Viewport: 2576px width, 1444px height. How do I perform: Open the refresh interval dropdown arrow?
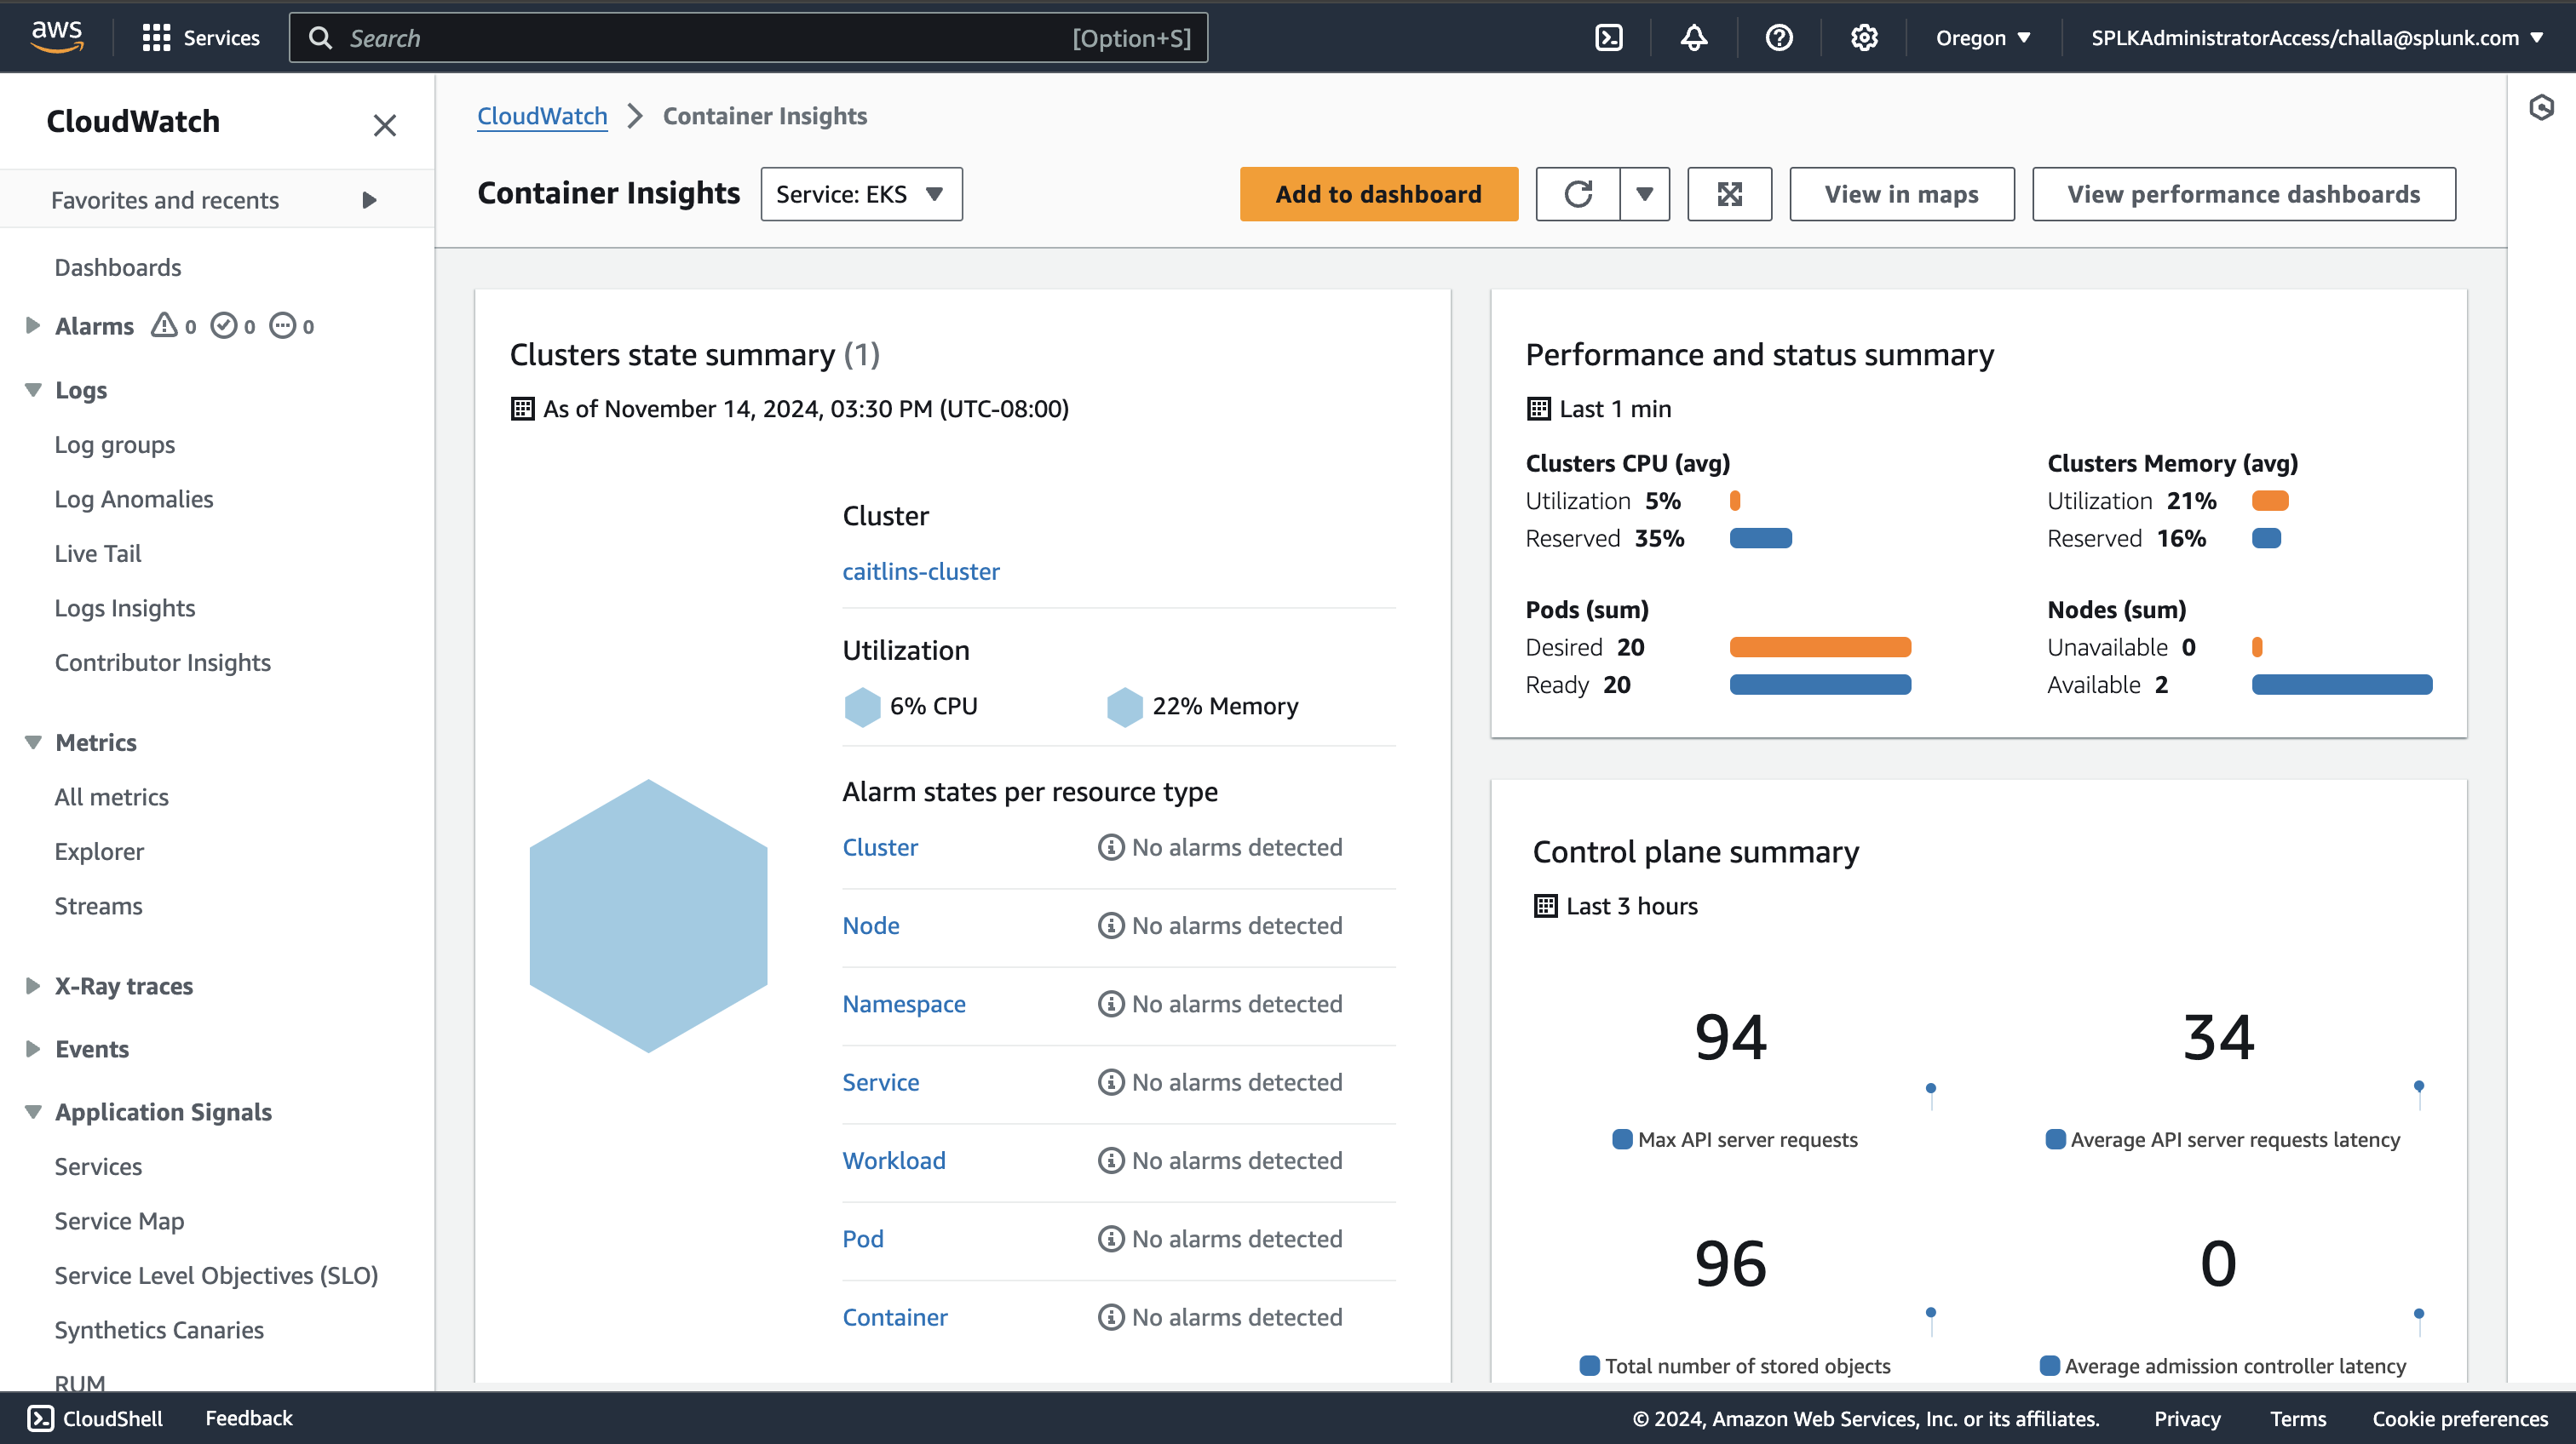pos(1644,194)
